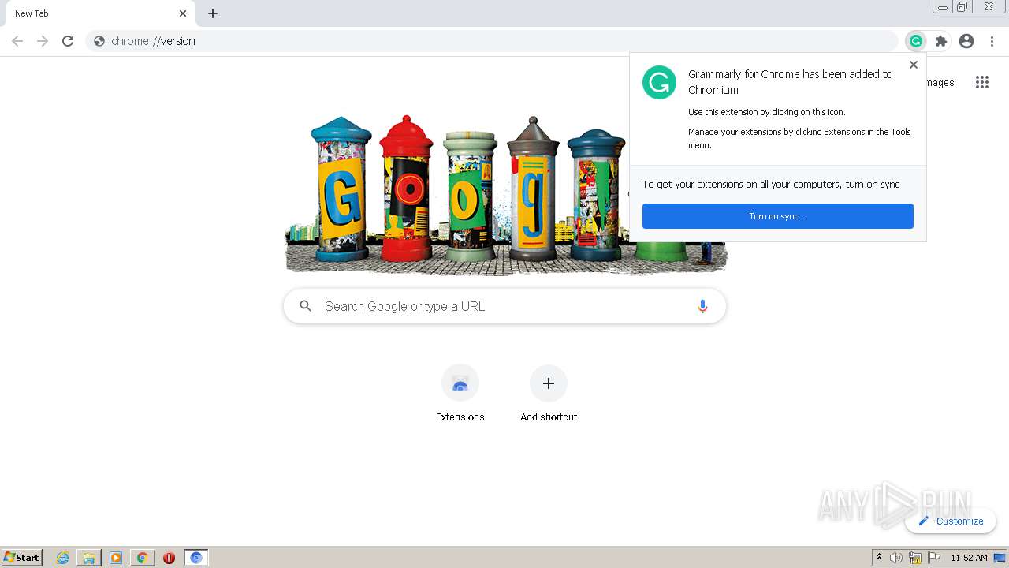Screen dimensions: 1009x568
Task: Click the Add shortcut plus tile
Action: (x=549, y=393)
